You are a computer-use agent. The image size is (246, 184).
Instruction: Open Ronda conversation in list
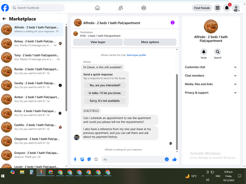point(31,71)
